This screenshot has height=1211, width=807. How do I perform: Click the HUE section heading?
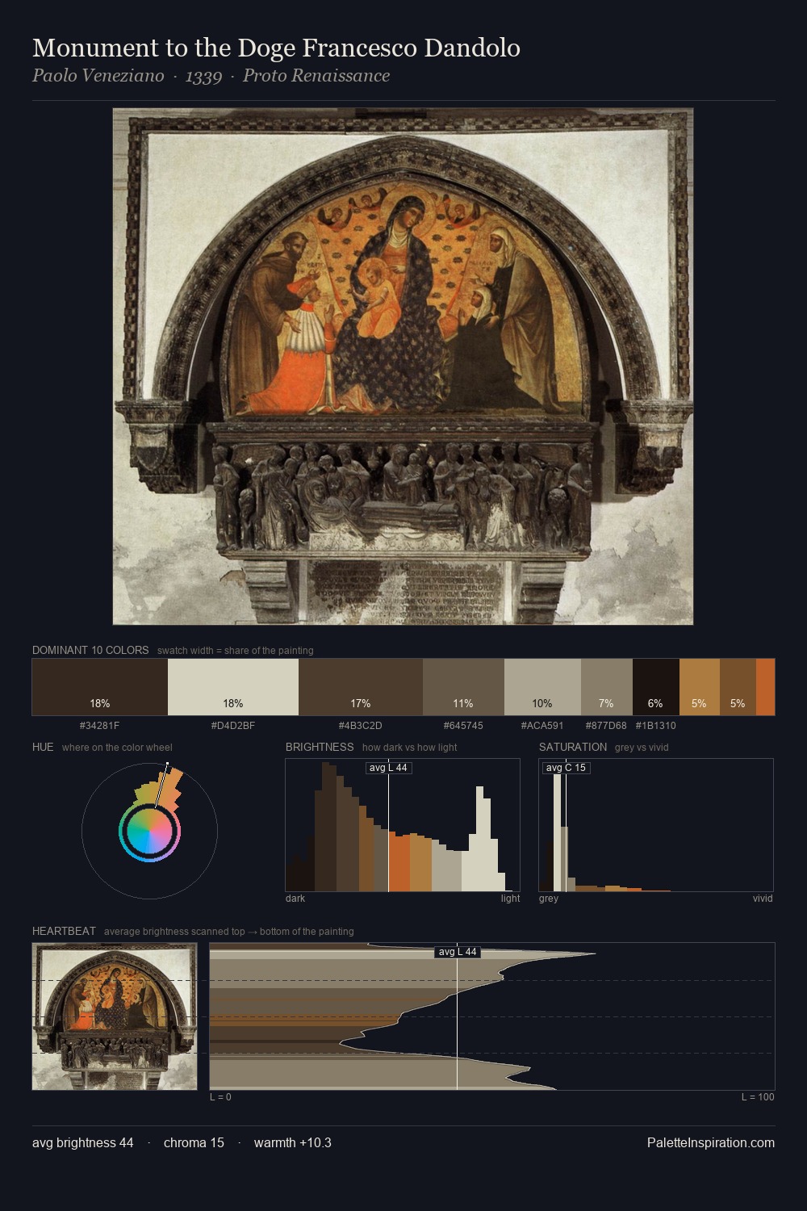(43, 747)
